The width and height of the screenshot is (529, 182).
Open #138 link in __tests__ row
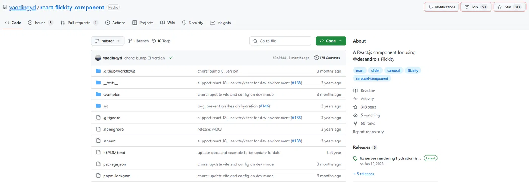point(296,83)
